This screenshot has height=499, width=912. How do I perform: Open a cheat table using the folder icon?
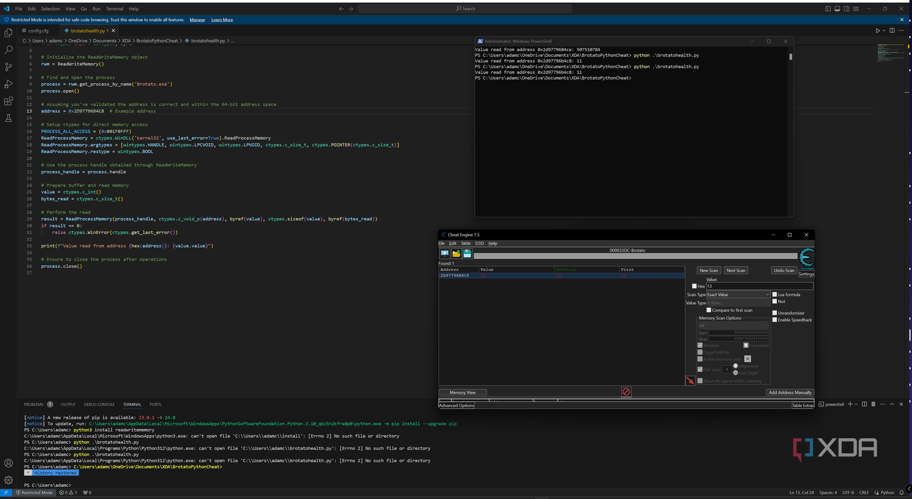click(456, 253)
